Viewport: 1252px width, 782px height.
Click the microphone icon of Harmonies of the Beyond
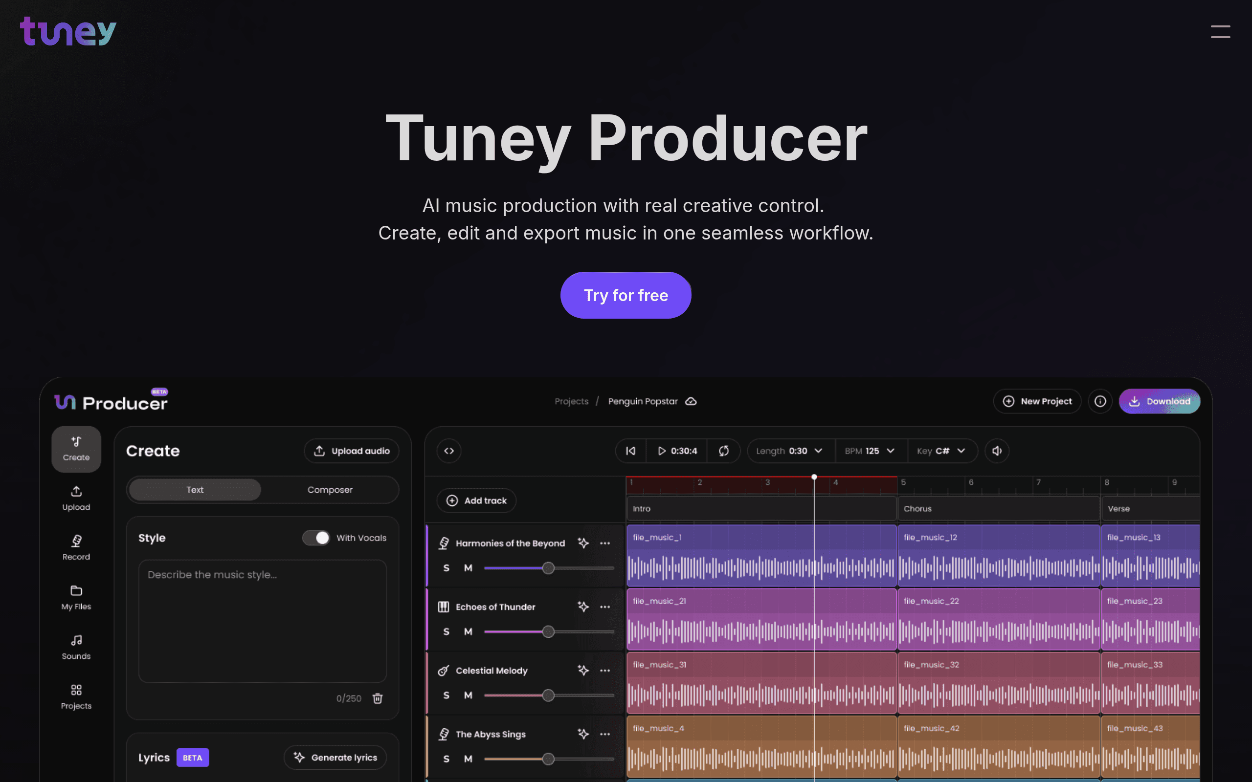click(x=444, y=543)
